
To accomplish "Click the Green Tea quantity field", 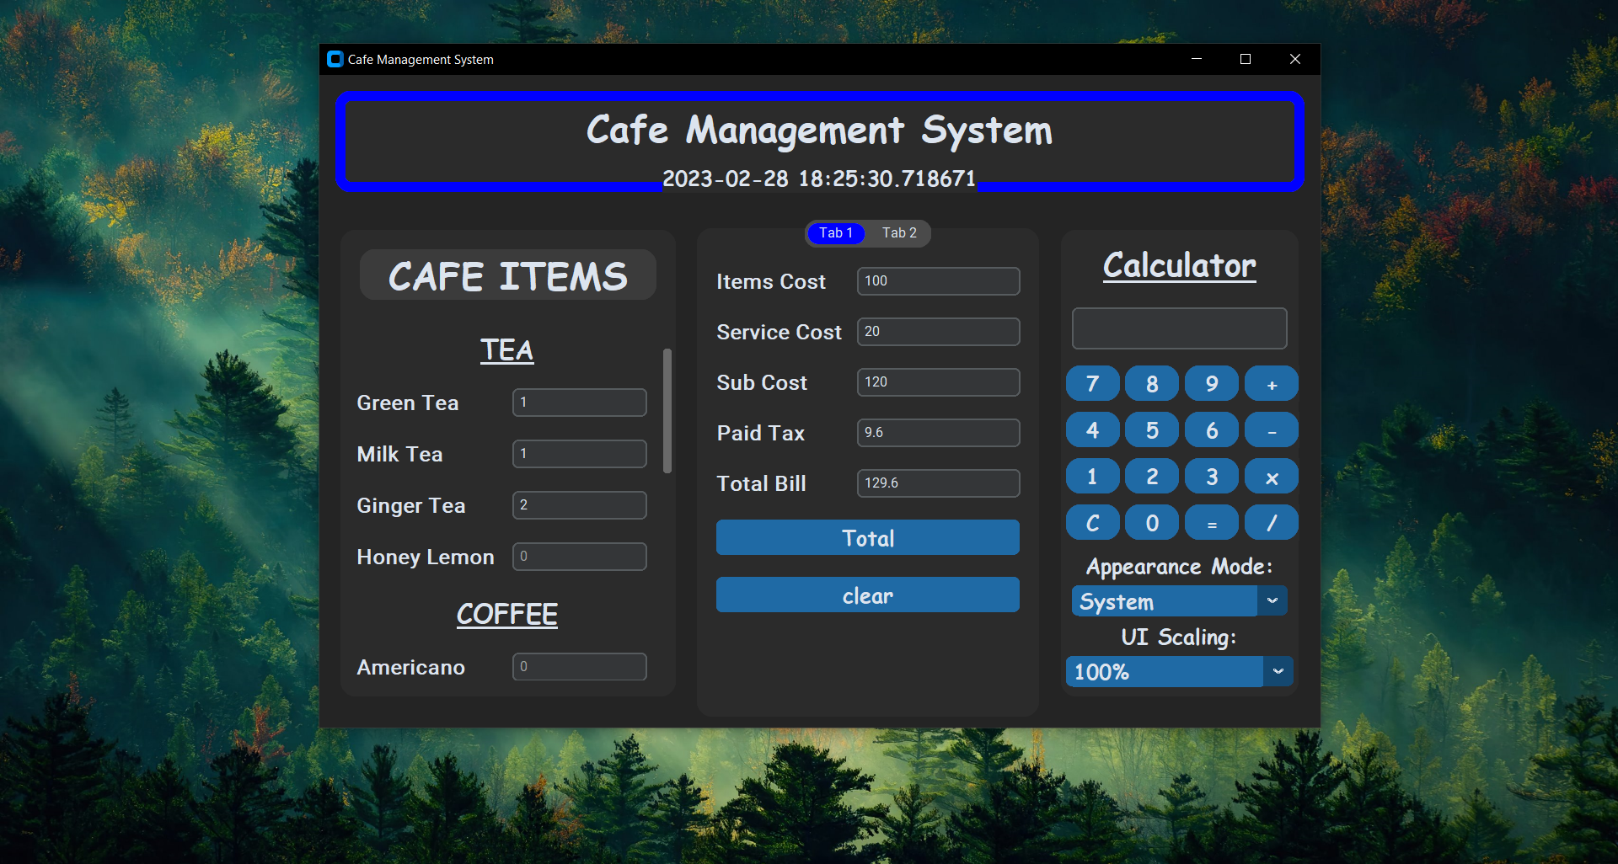I will [579, 402].
